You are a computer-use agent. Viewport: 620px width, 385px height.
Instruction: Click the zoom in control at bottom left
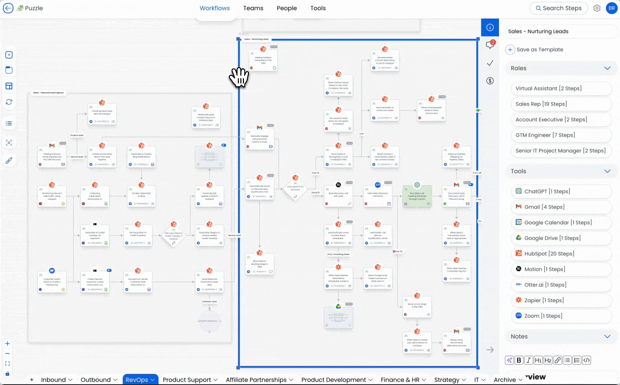coord(7,344)
